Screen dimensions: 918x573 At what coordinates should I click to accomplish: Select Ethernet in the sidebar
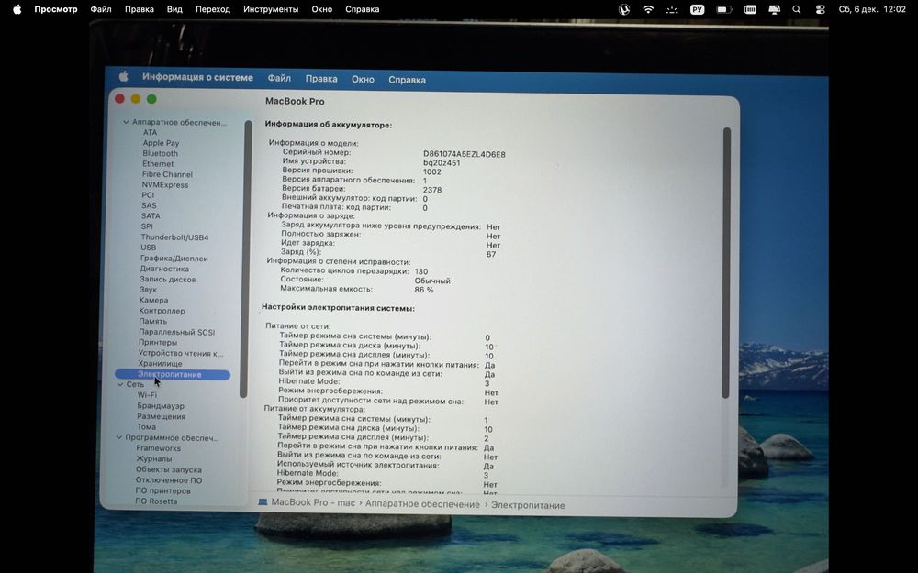pyautogui.click(x=158, y=164)
